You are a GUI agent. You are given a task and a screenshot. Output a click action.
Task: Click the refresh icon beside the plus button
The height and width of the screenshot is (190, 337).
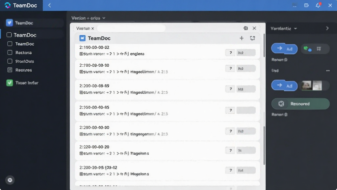click(252, 38)
